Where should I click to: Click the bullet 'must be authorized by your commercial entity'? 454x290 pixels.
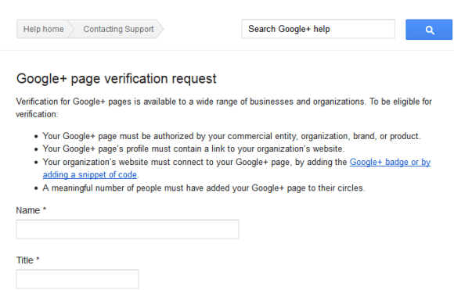232,136
